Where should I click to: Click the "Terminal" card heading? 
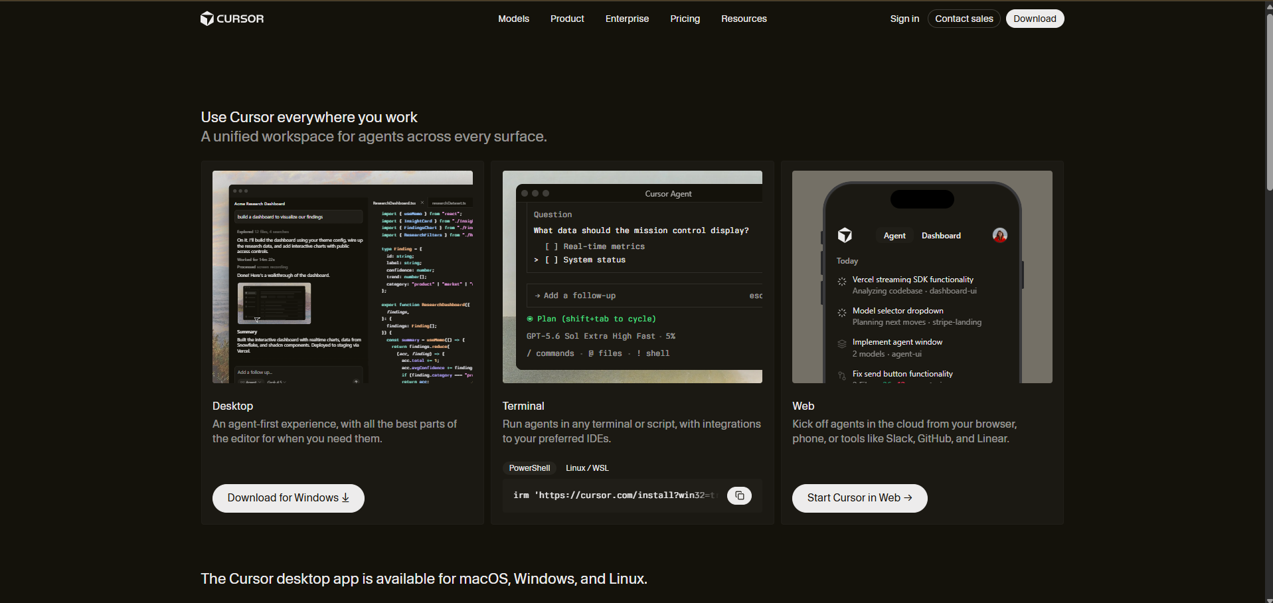[523, 406]
